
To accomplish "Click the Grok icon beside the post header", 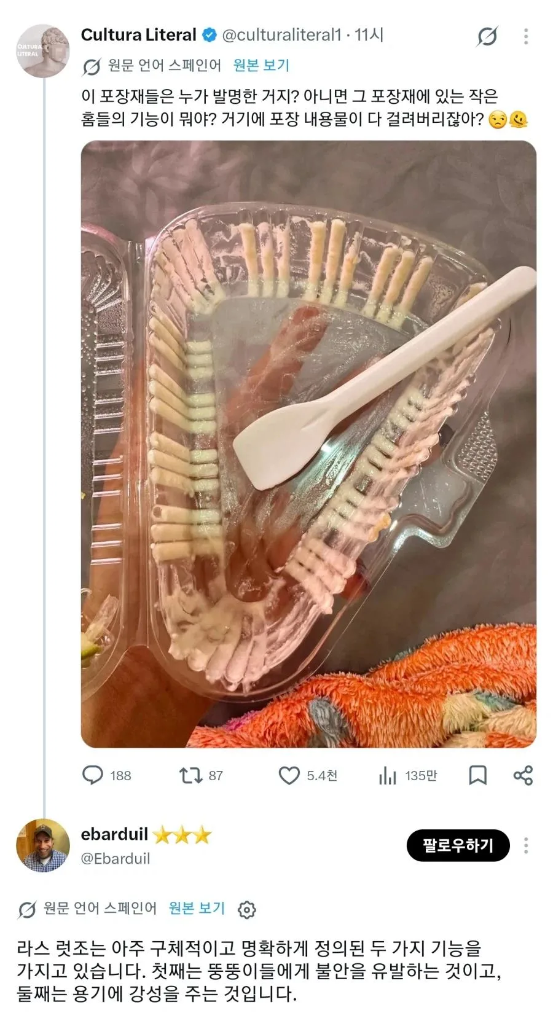I will tap(487, 37).
